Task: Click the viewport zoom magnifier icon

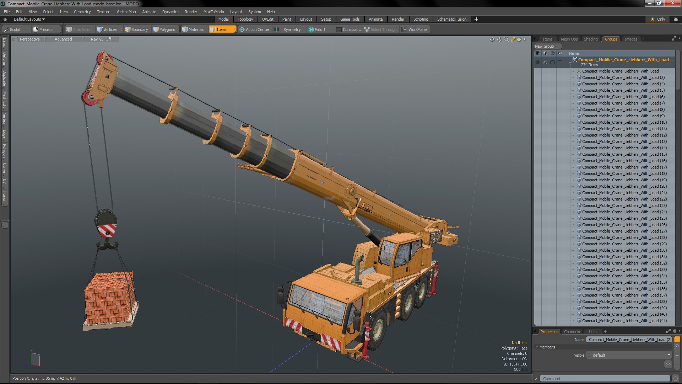Action: click(x=506, y=39)
